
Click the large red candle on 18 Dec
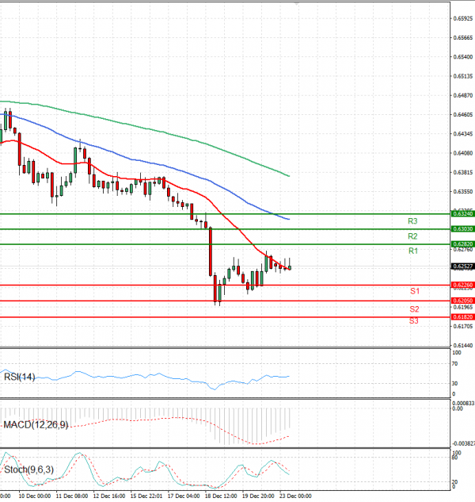211,252
